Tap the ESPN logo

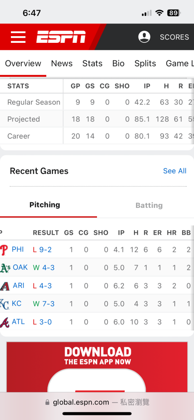pyautogui.click(x=61, y=37)
